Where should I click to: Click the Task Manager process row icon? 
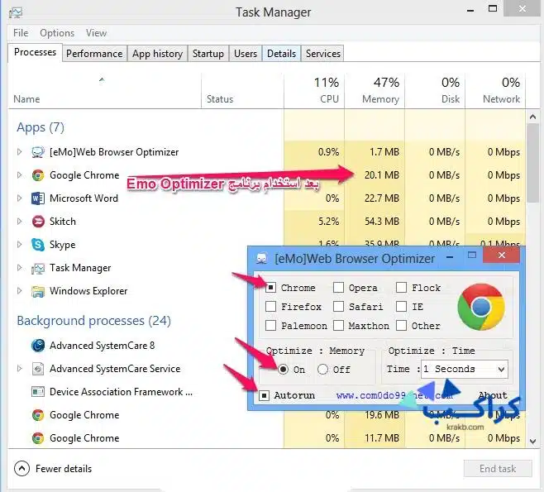[x=38, y=268]
